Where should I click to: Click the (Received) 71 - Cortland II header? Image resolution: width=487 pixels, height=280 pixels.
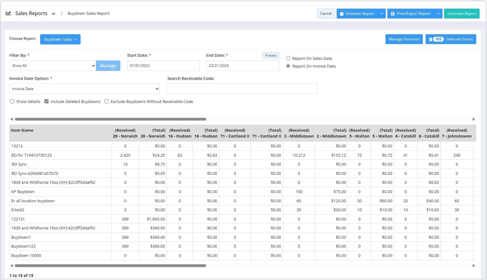(235, 133)
